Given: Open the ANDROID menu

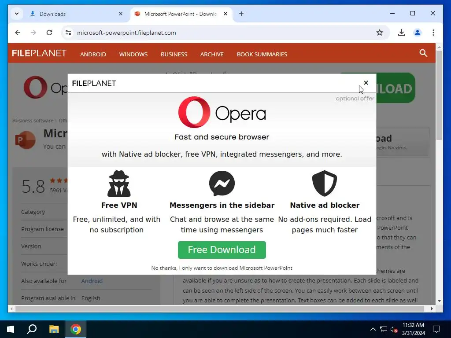Looking at the screenshot, I should (93, 54).
